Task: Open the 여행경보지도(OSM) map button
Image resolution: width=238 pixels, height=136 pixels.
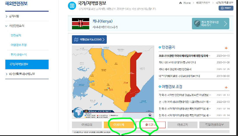Action: click(x=89, y=40)
